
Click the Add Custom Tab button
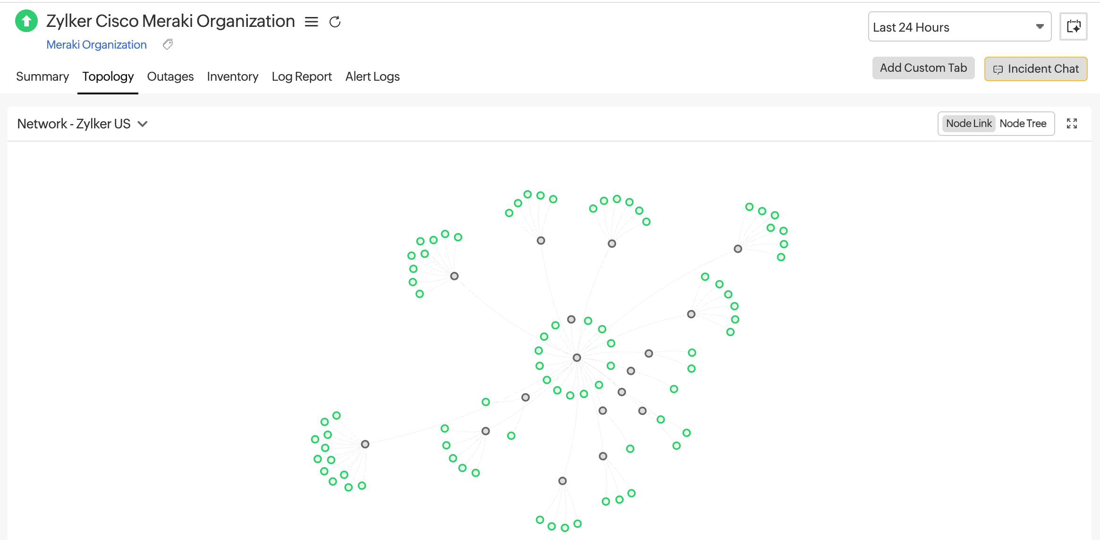[923, 68]
